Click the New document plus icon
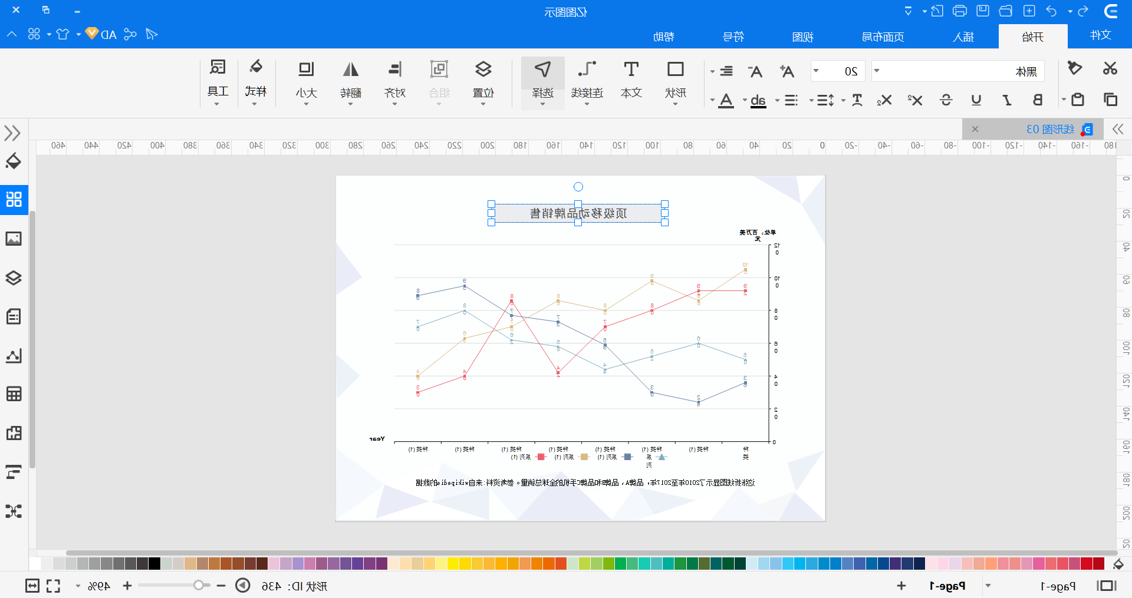 [x=1029, y=11]
